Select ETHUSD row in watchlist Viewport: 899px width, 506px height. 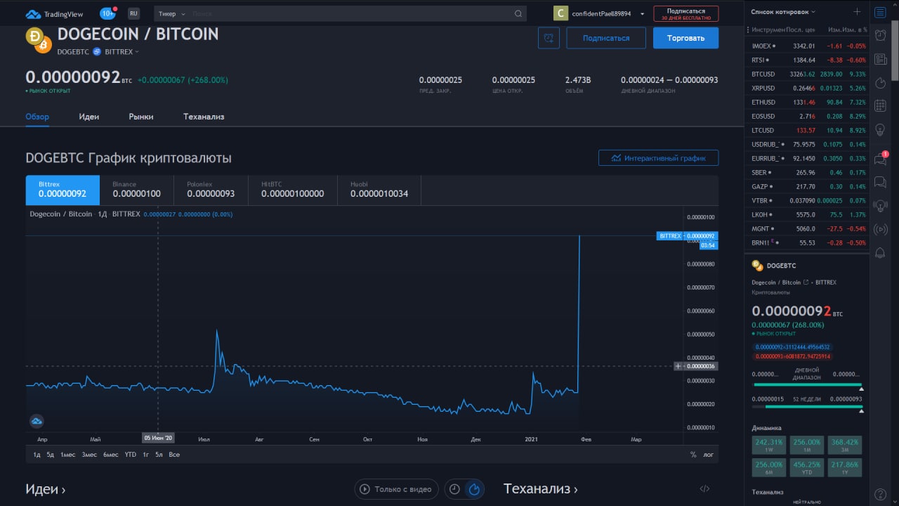[x=808, y=102]
